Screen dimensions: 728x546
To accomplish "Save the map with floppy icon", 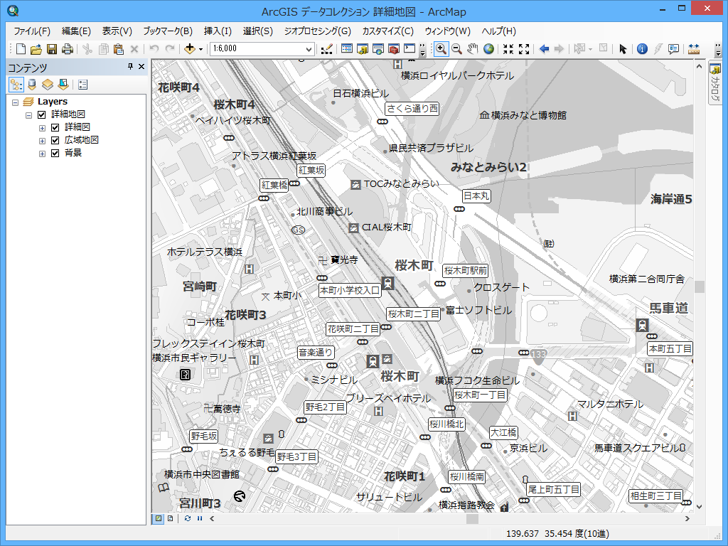I will click(52, 49).
